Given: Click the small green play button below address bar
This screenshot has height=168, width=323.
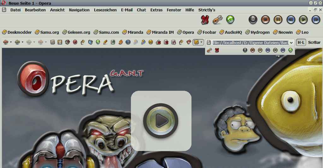Looking at the screenshot, I should pyautogui.click(x=275, y=50).
